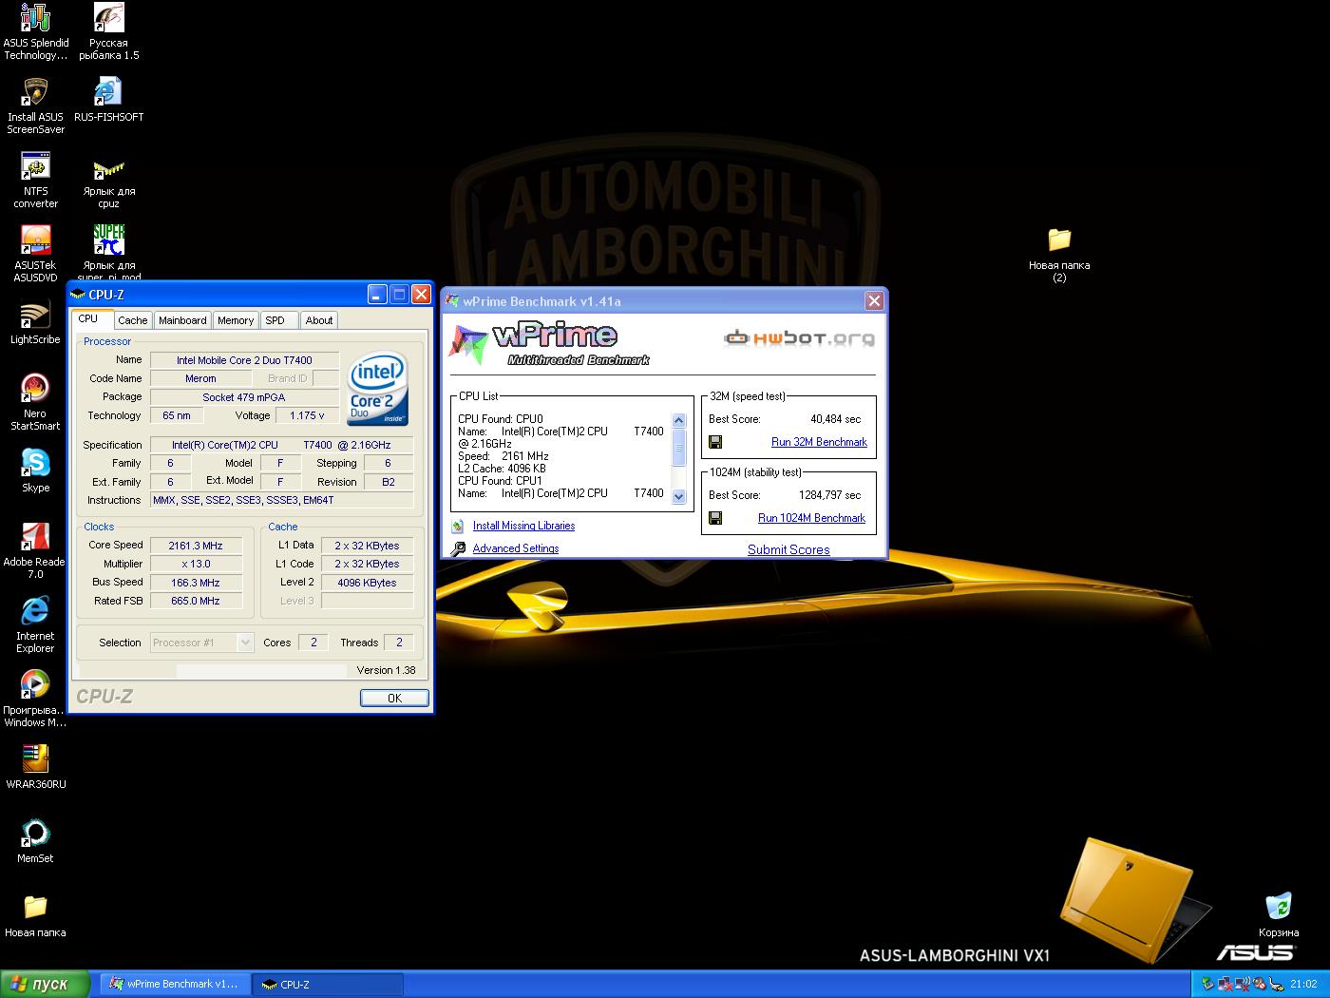Run 1024M Benchmark link
The height and width of the screenshot is (998, 1330).
811,518
